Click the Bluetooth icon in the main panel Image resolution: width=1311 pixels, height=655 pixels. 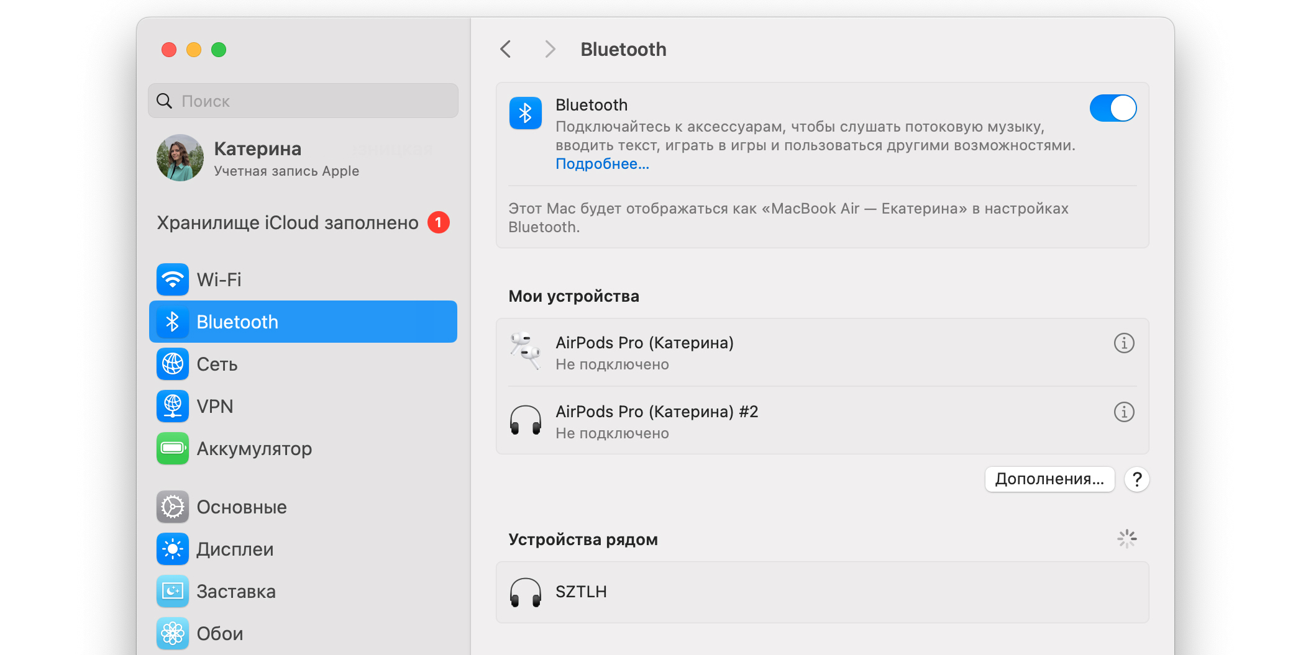click(x=525, y=113)
